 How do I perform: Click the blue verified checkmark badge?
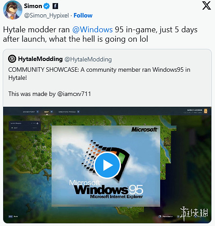(x=47, y=6)
